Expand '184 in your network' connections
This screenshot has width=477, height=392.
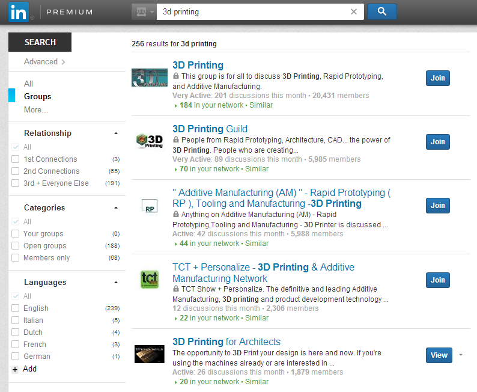pyautogui.click(x=209, y=105)
